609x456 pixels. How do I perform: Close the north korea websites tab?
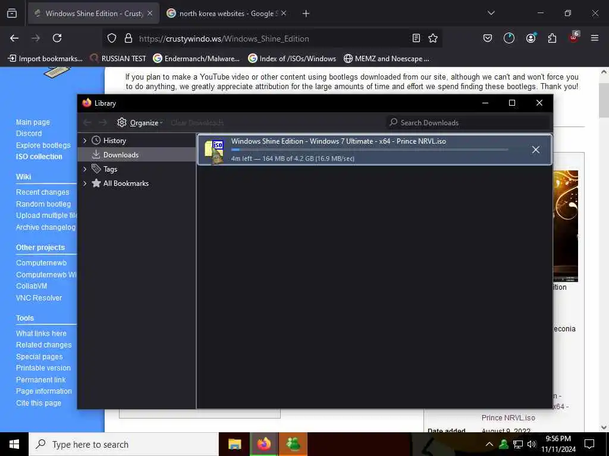284,13
